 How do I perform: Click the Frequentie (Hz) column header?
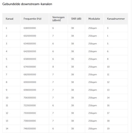(x=32, y=19)
